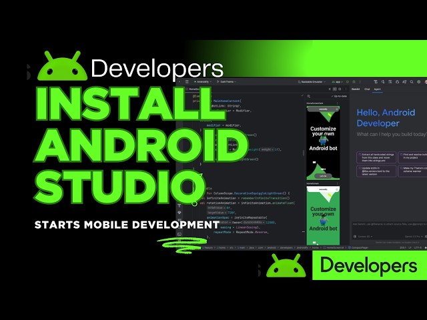Select the Chat tab
This screenshot has height=320, width=427.
point(367,89)
